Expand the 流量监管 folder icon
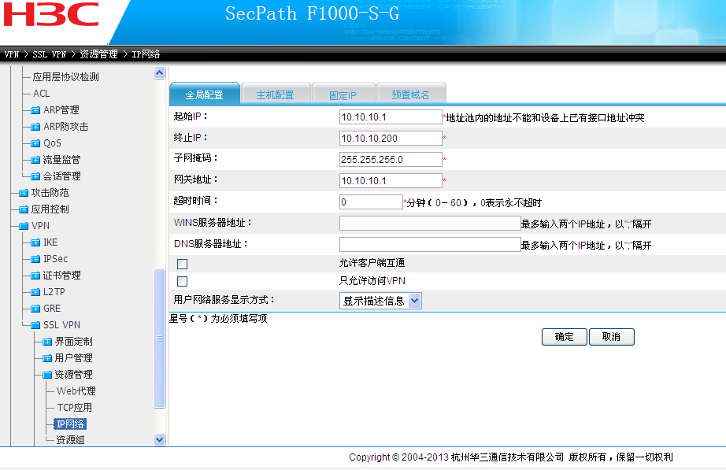The height and width of the screenshot is (470, 726). (35, 161)
